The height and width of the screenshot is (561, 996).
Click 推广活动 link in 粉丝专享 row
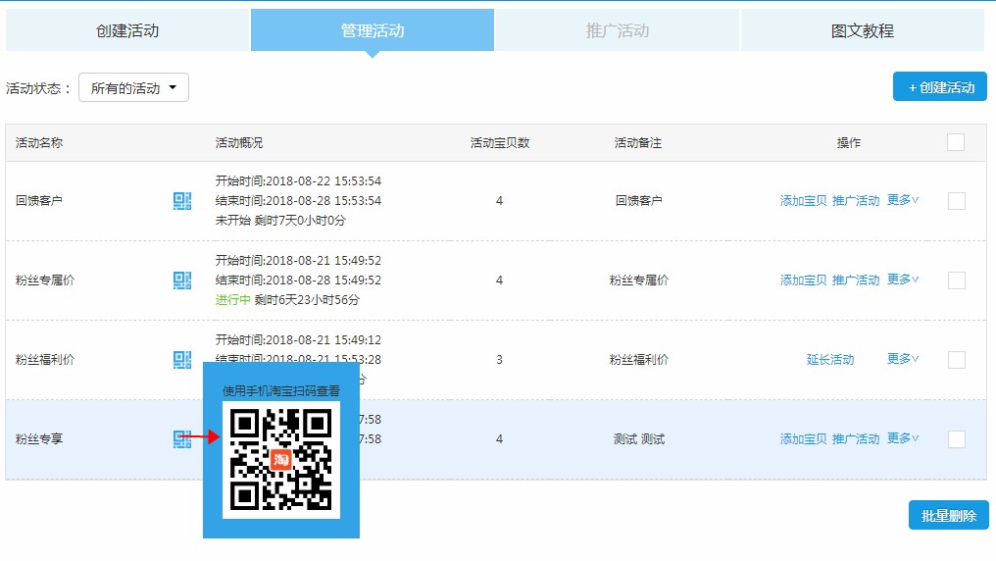(856, 439)
